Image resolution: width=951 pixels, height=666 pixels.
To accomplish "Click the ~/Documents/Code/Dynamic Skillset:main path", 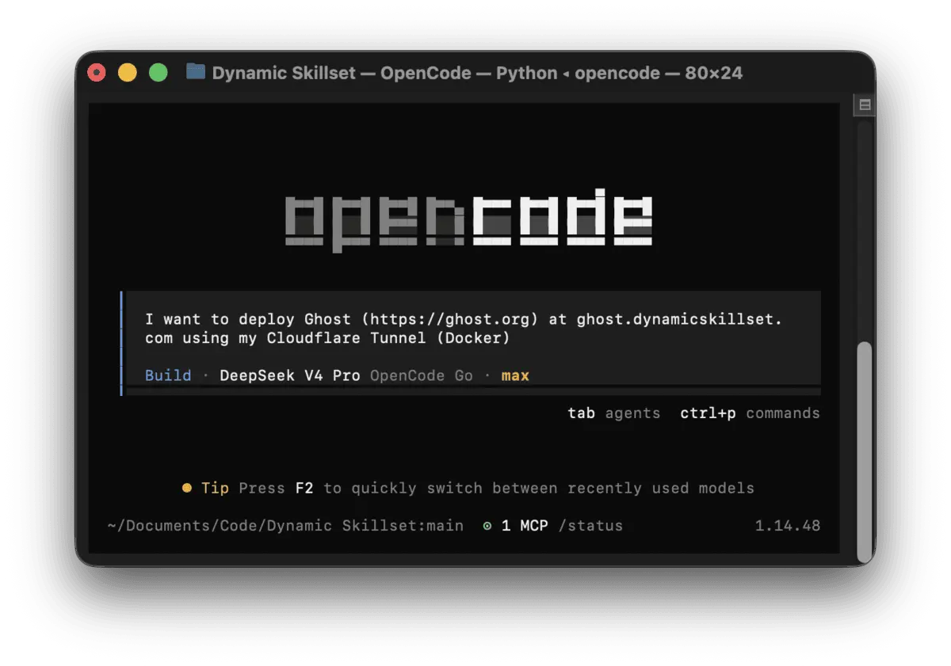I will pyautogui.click(x=285, y=525).
